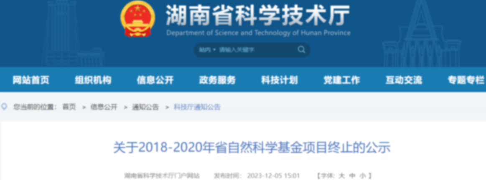The width and height of the screenshot is (486, 180).
Task: Click the national emblem logo
Action: pos(137,19)
